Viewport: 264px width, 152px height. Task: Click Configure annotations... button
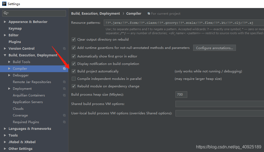point(214,48)
